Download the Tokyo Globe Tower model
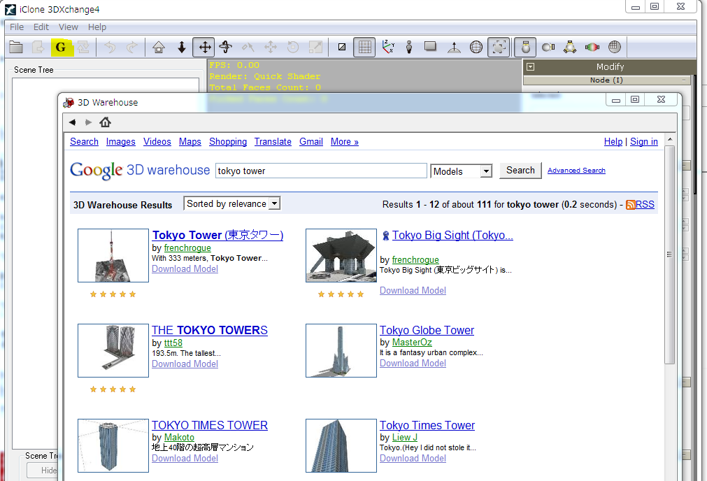 coord(413,364)
